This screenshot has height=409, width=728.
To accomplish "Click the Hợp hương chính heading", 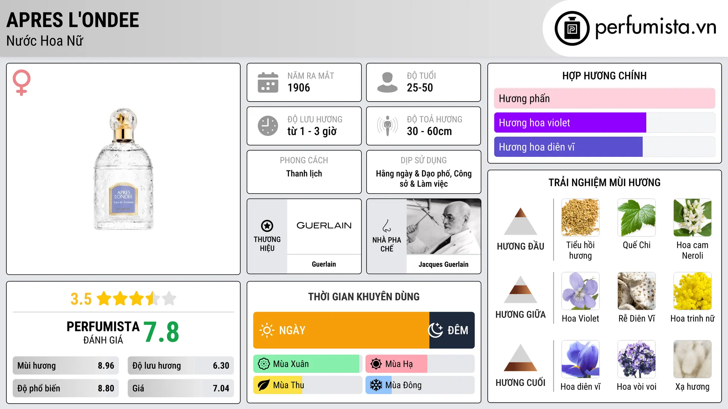I will click(604, 76).
